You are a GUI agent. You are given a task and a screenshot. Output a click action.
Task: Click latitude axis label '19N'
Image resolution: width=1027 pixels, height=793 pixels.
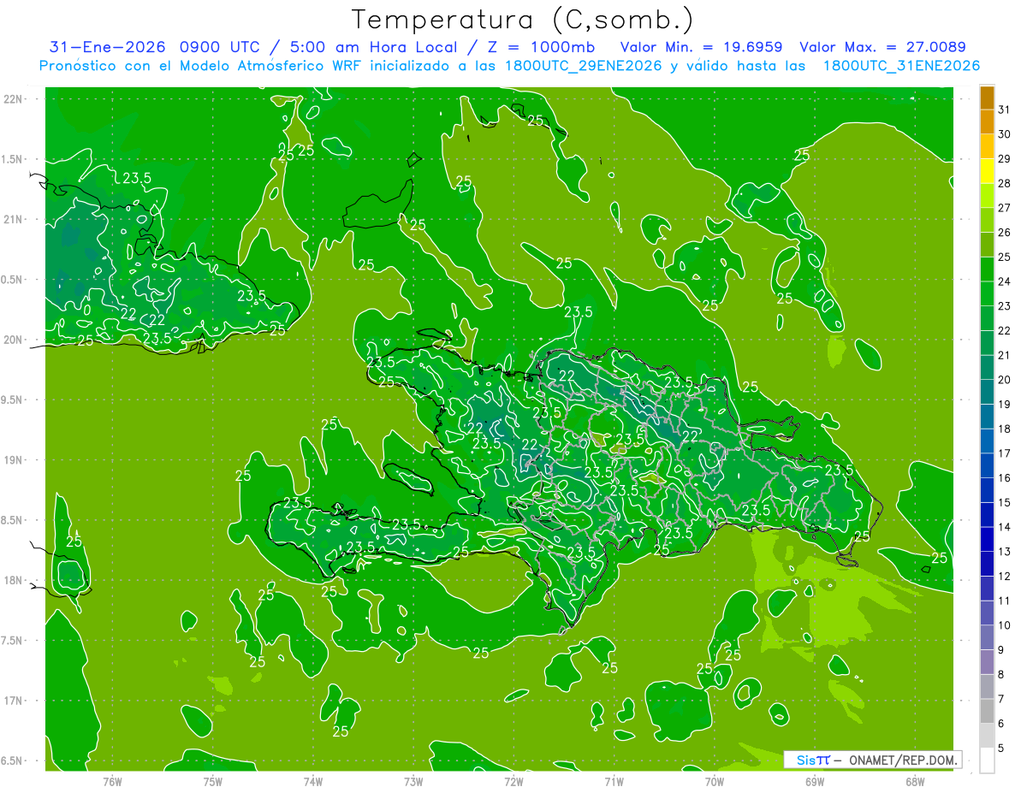pos(14,460)
